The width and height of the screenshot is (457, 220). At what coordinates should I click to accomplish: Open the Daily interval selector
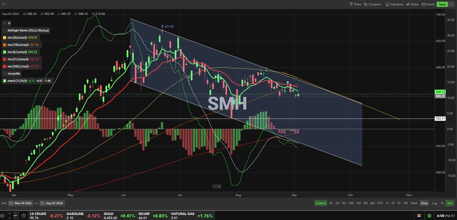pos(425,203)
